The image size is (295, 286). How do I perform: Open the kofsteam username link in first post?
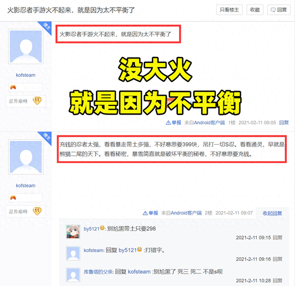click(26, 75)
